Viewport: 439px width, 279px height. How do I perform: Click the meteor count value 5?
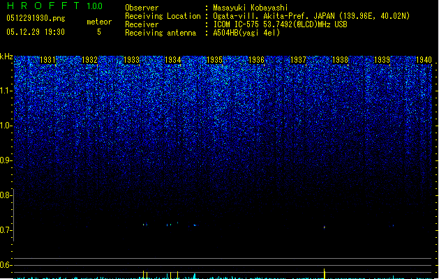(99, 32)
